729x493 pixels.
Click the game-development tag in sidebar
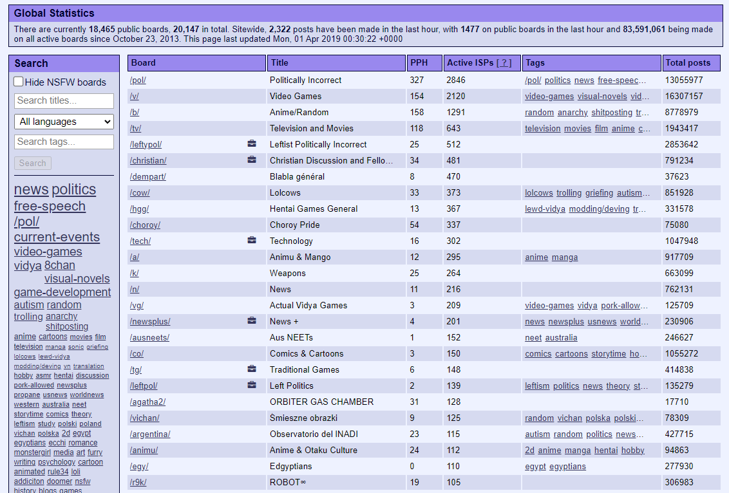click(62, 292)
